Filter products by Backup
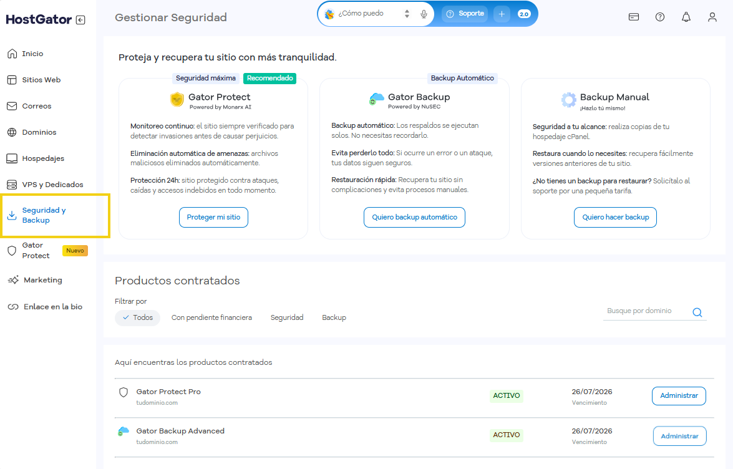 (x=334, y=317)
